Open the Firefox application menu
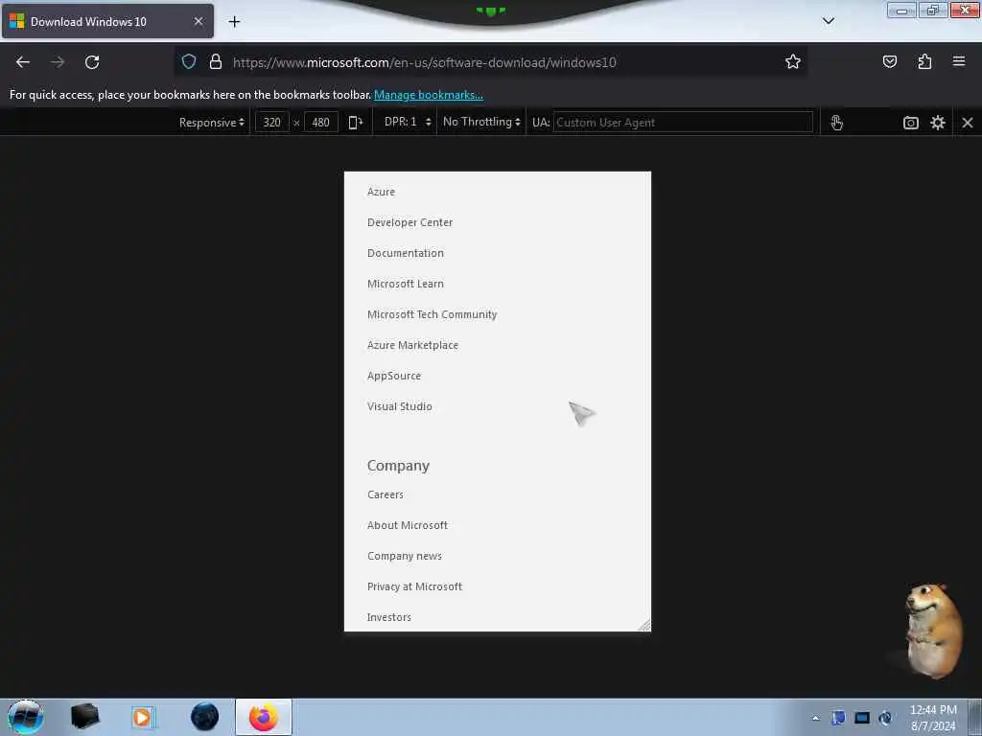The height and width of the screenshot is (736, 982). [959, 61]
